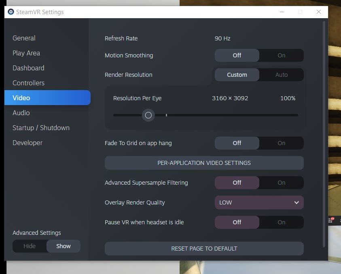
Task: Click the Overlay Render Quality chevron arrow
Action: tap(297, 202)
